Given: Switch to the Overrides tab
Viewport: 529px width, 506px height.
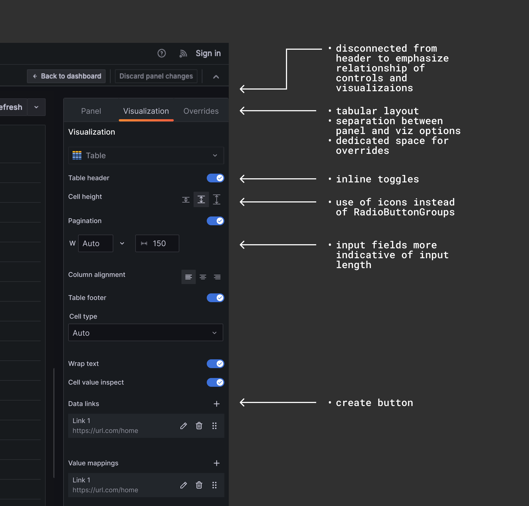Looking at the screenshot, I should [201, 111].
